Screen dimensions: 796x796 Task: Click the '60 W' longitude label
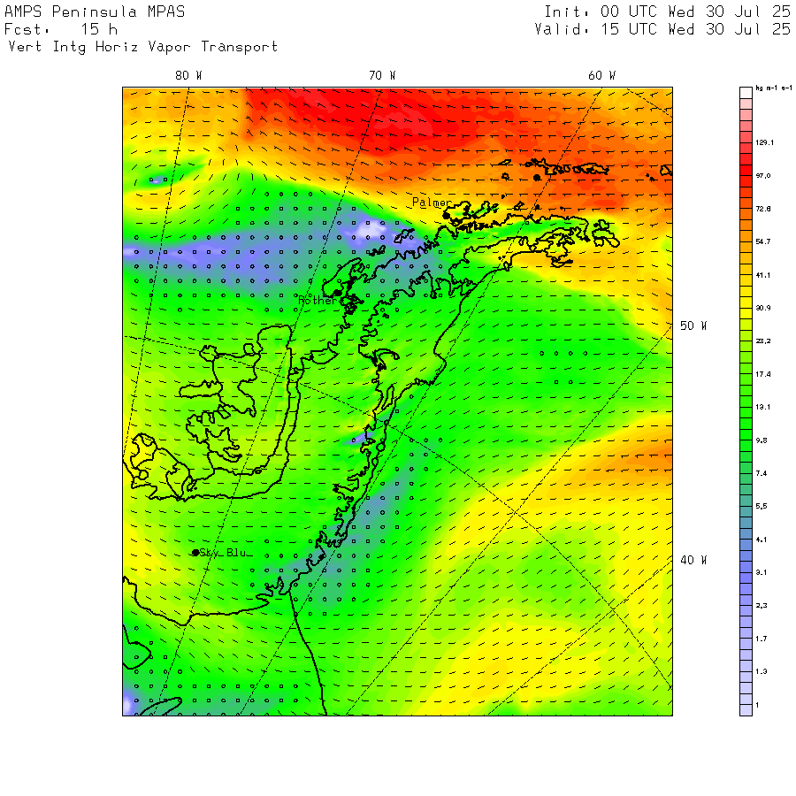[x=601, y=76]
